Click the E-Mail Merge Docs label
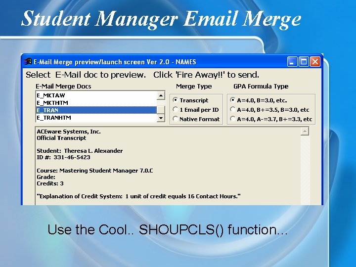Viewport: 356px width, 267px height. point(64,86)
